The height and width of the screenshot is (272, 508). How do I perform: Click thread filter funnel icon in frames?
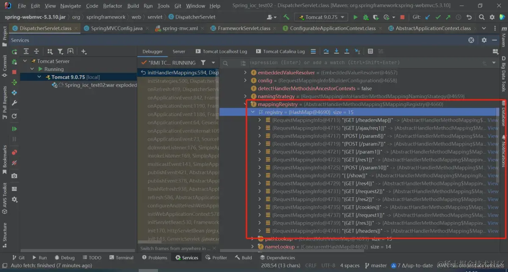point(203,63)
